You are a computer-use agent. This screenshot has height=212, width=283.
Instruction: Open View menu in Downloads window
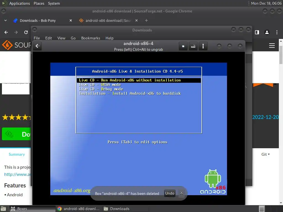pyautogui.click(x=61, y=38)
